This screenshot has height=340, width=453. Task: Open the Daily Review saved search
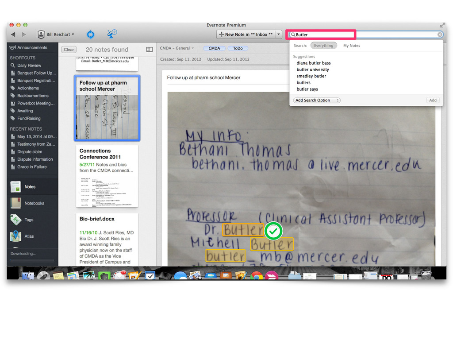tap(29, 66)
